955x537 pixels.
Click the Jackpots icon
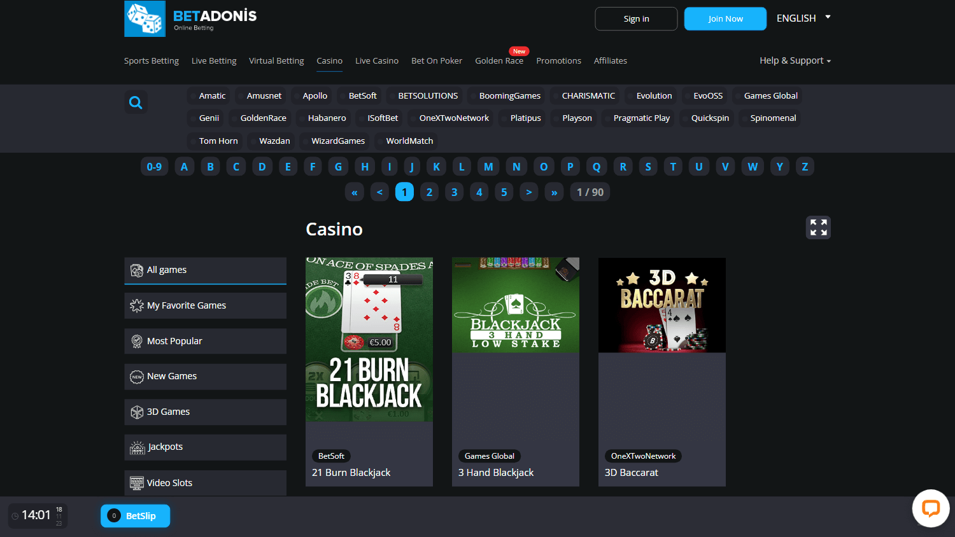point(137,448)
